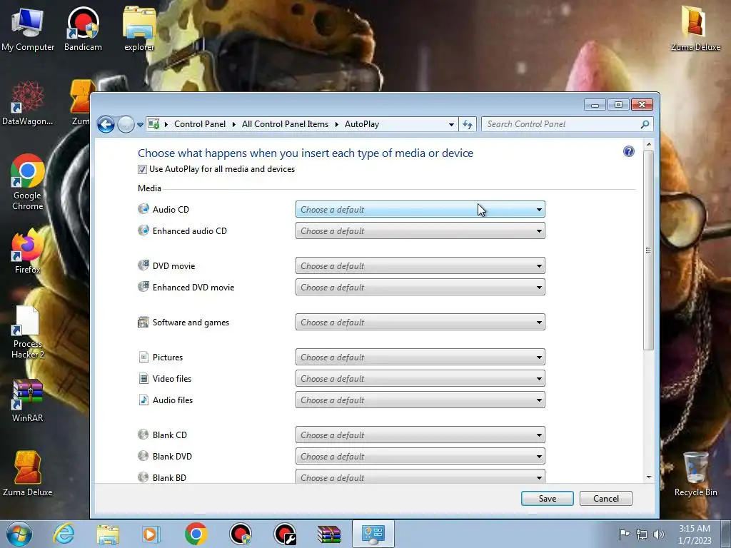
Task: Click the vertical scrollbar thumb
Action: tap(648, 250)
